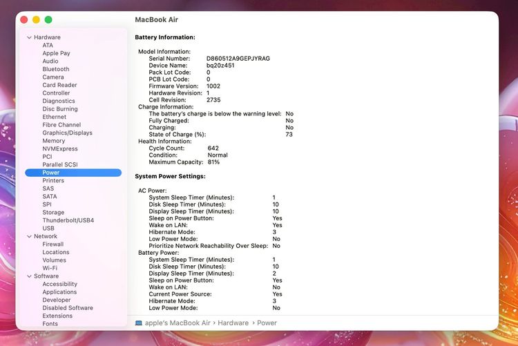Click the Maximum Capacity value 81%
518x346 pixels.
(x=213, y=162)
